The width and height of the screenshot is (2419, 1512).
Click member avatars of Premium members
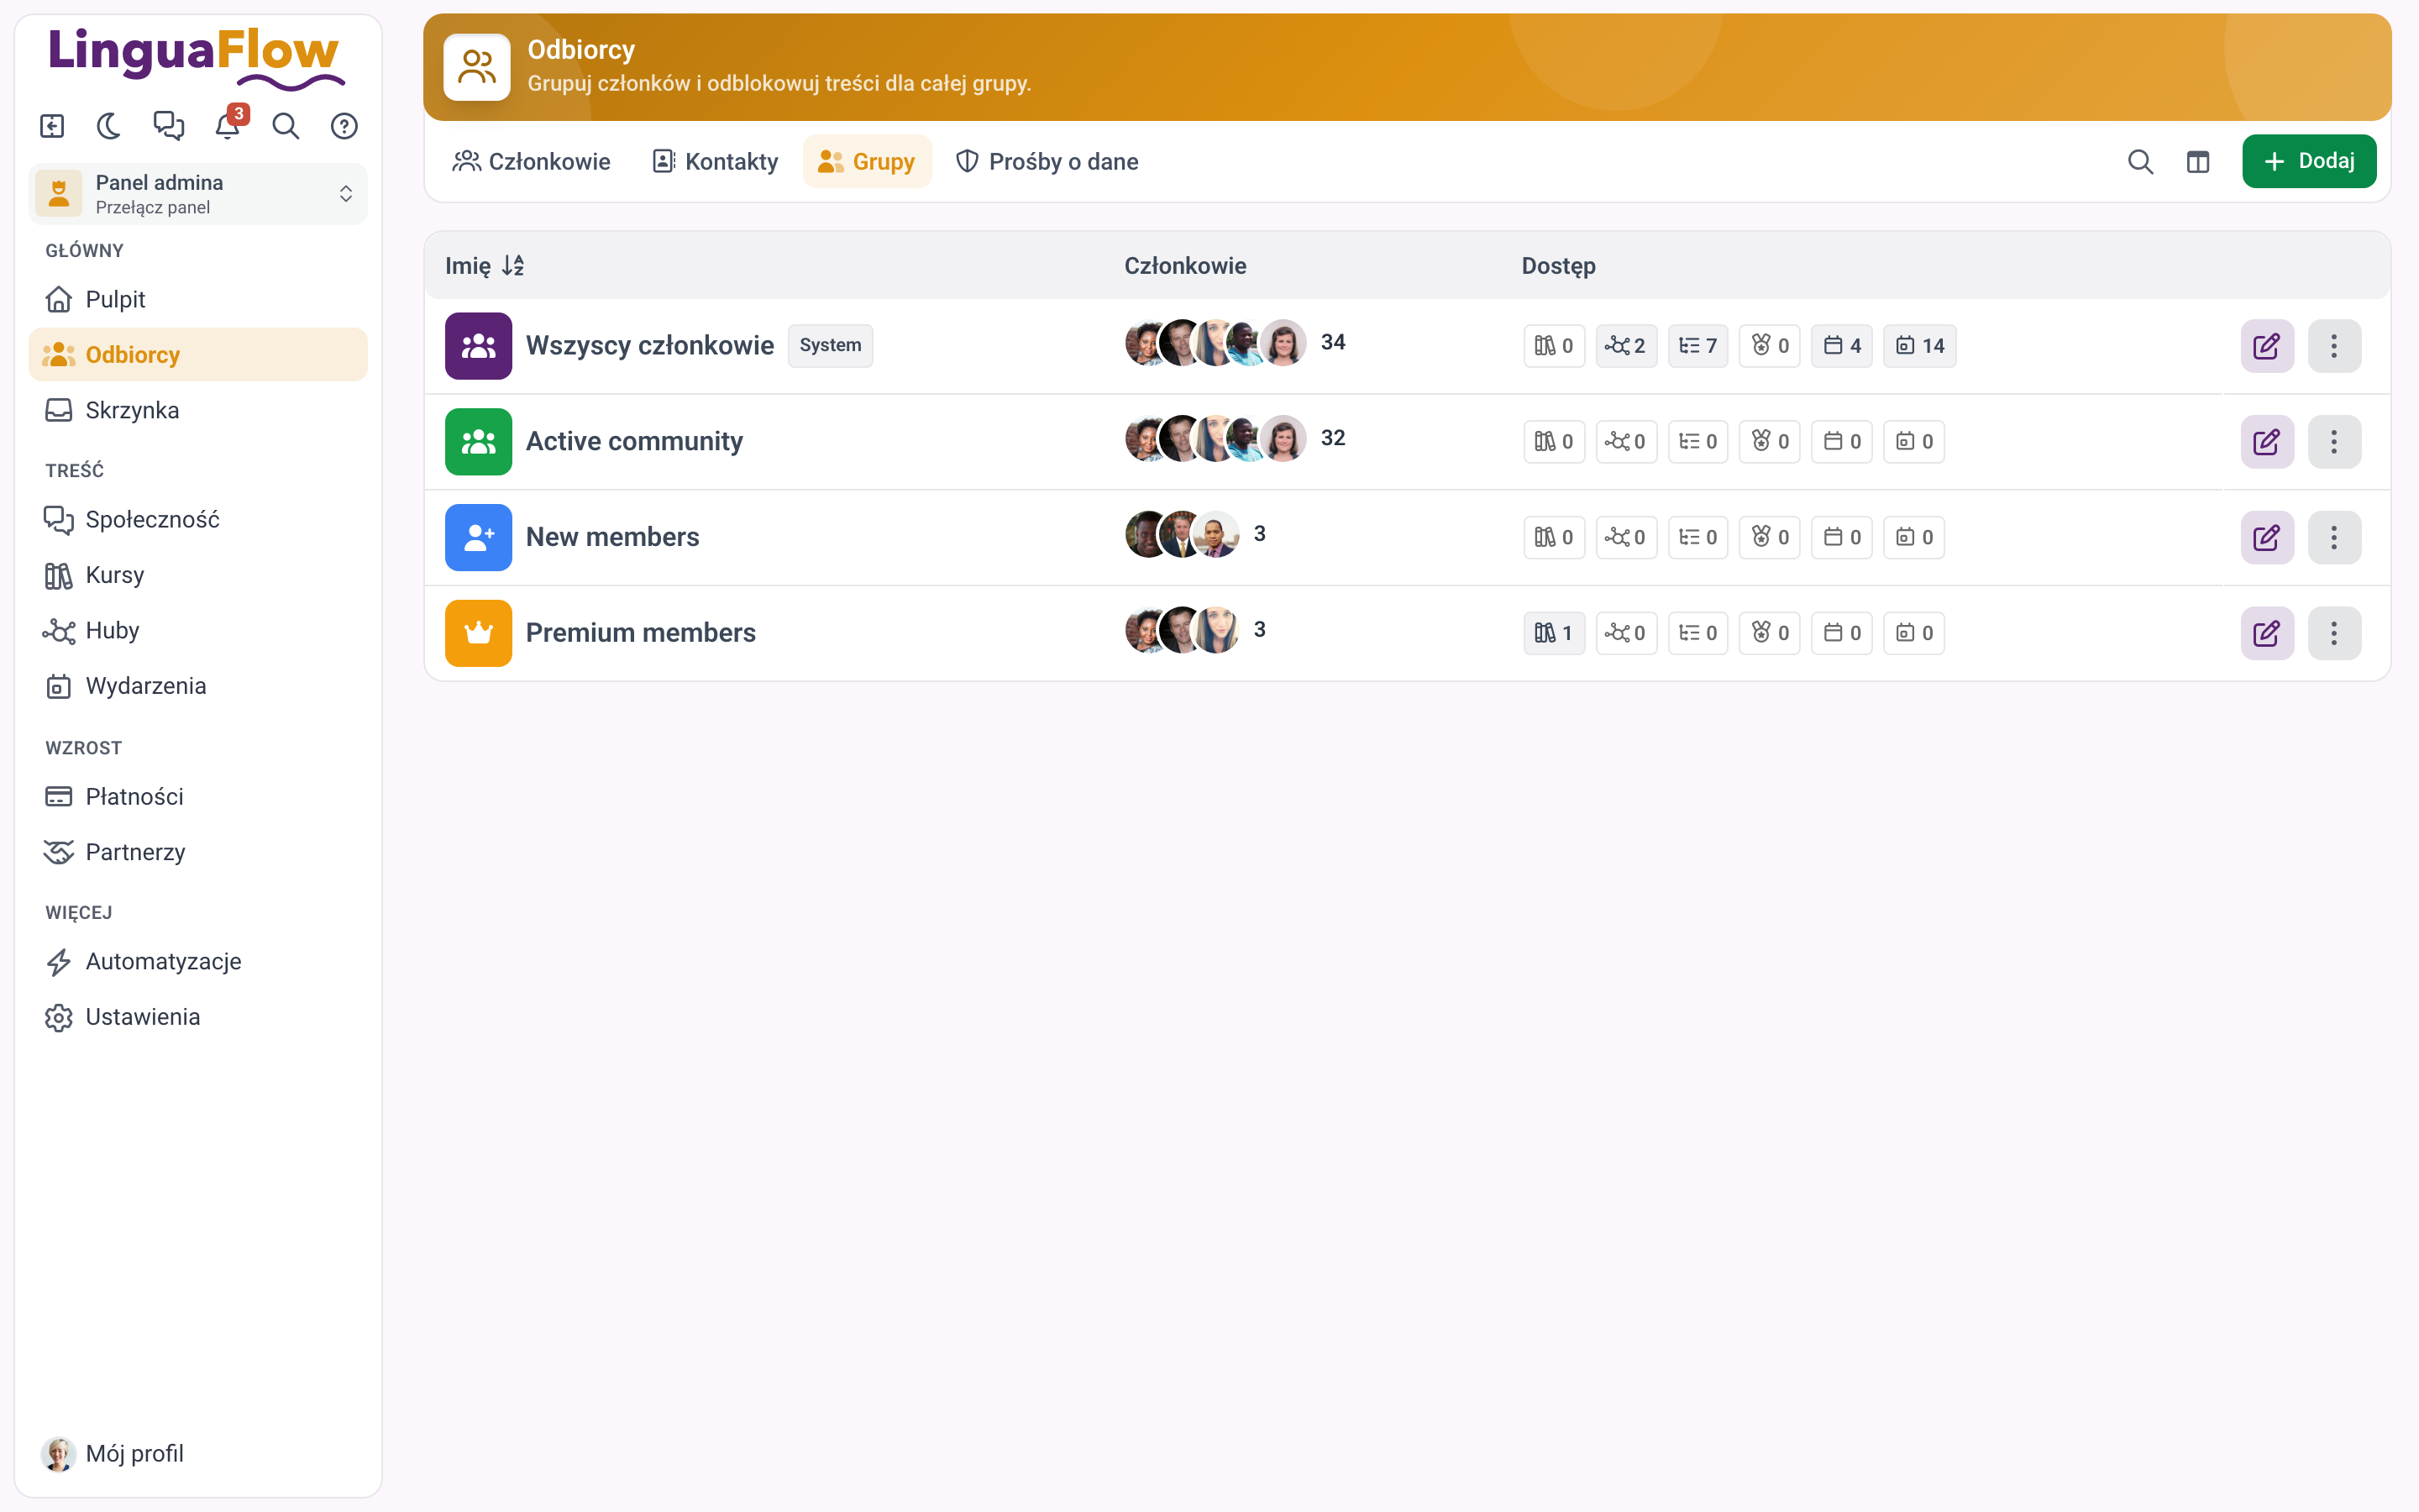[x=1183, y=630]
